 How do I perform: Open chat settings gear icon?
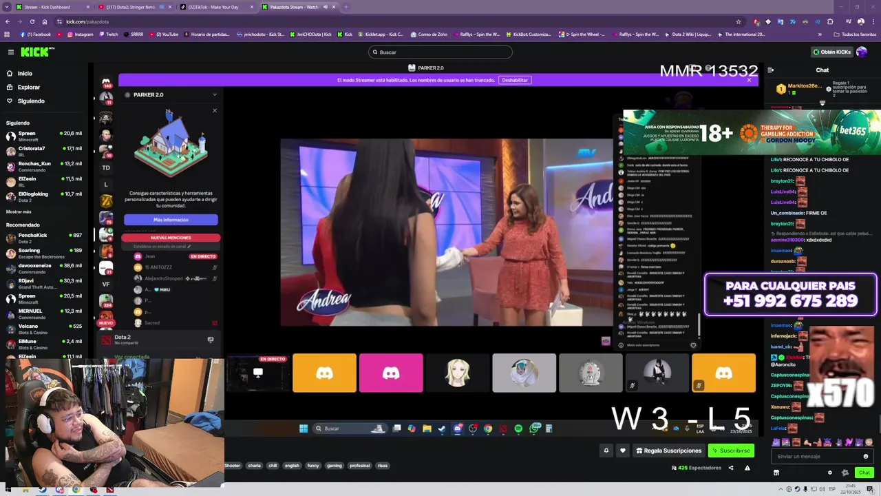(830, 473)
